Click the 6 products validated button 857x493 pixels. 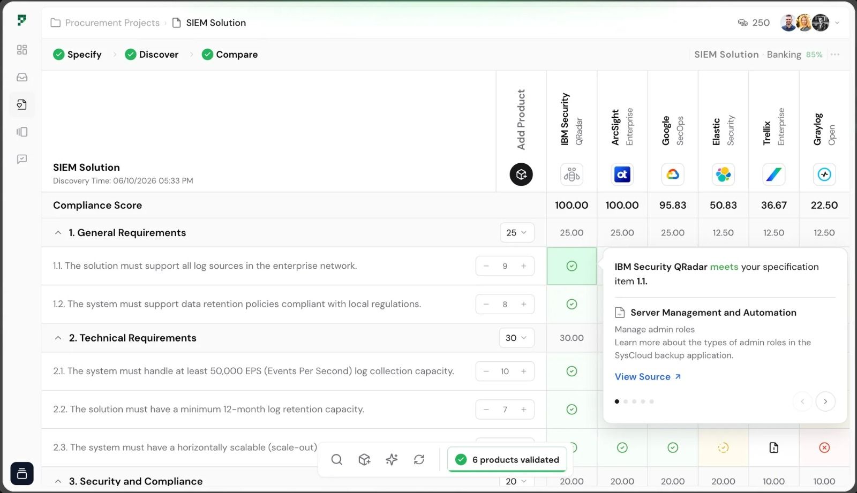pyautogui.click(x=507, y=460)
